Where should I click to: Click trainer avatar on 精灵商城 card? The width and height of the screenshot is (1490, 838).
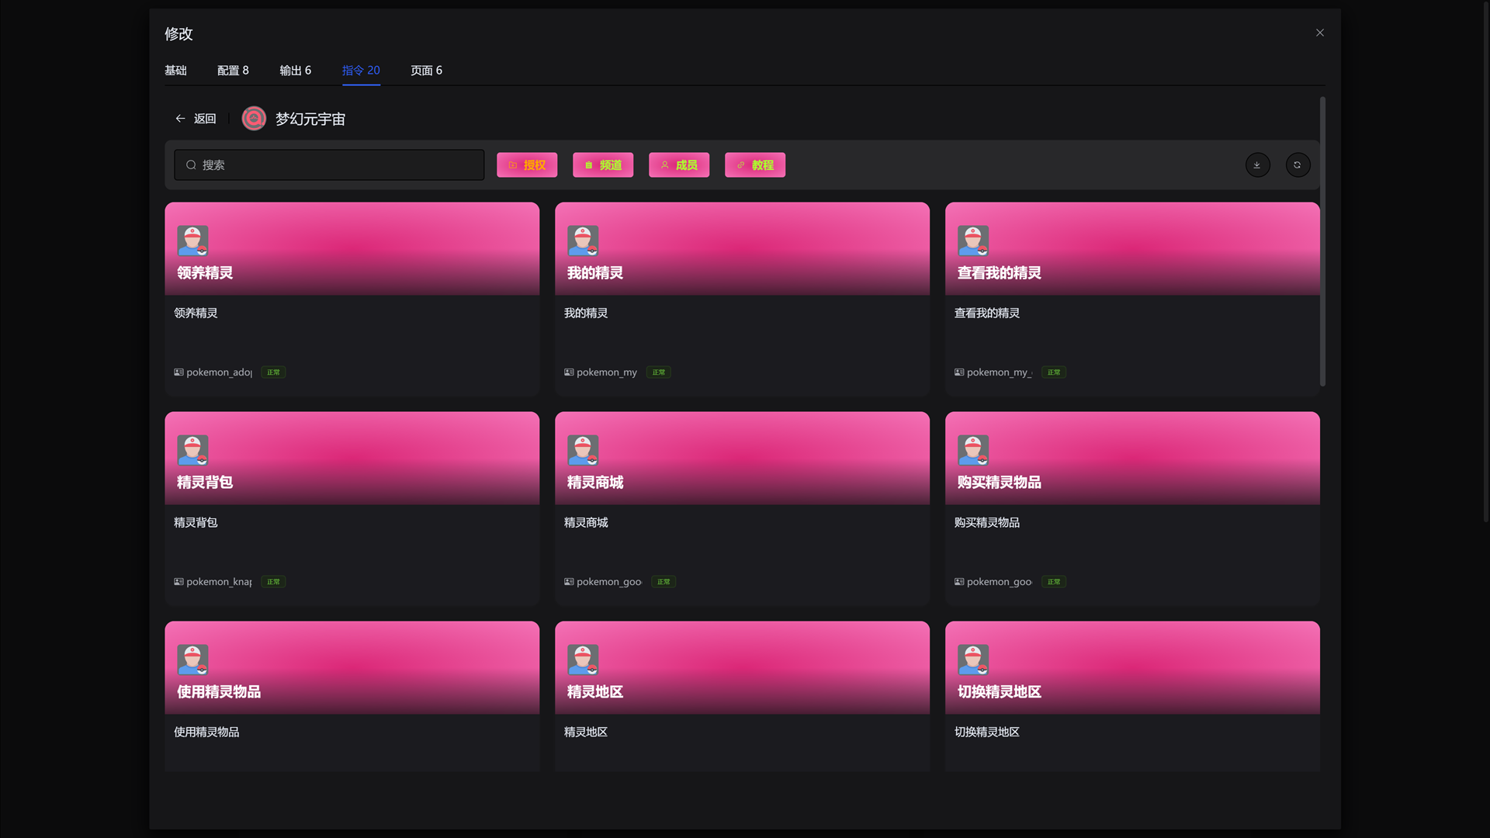pyautogui.click(x=583, y=450)
